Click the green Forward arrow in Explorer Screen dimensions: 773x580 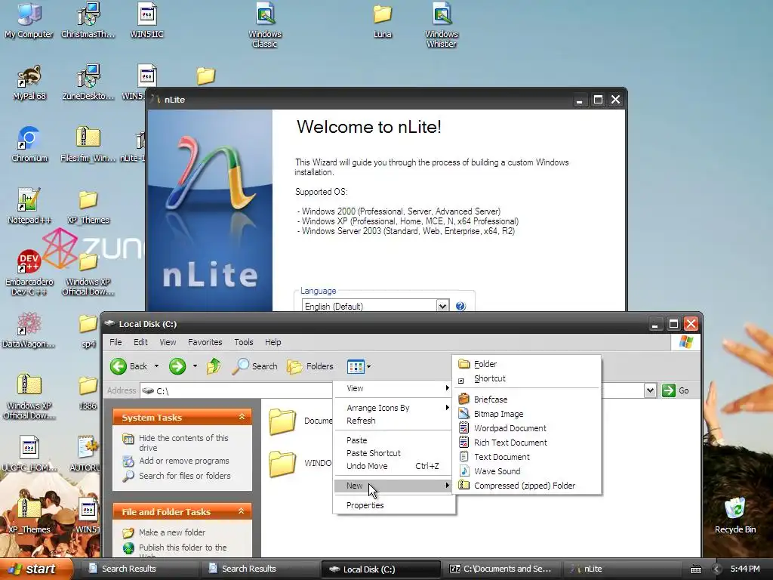(x=177, y=366)
